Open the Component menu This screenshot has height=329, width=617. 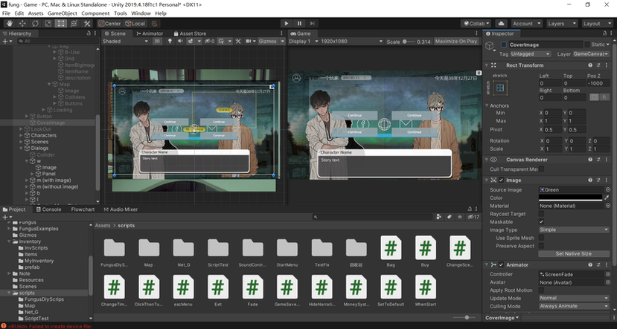(95, 13)
